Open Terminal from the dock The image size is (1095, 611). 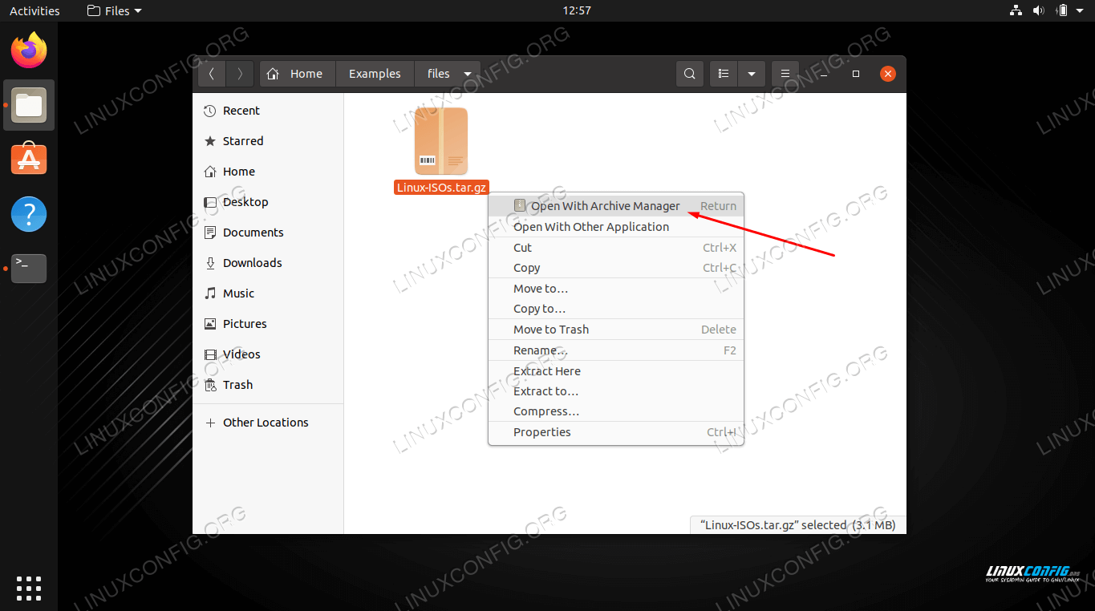click(x=29, y=269)
